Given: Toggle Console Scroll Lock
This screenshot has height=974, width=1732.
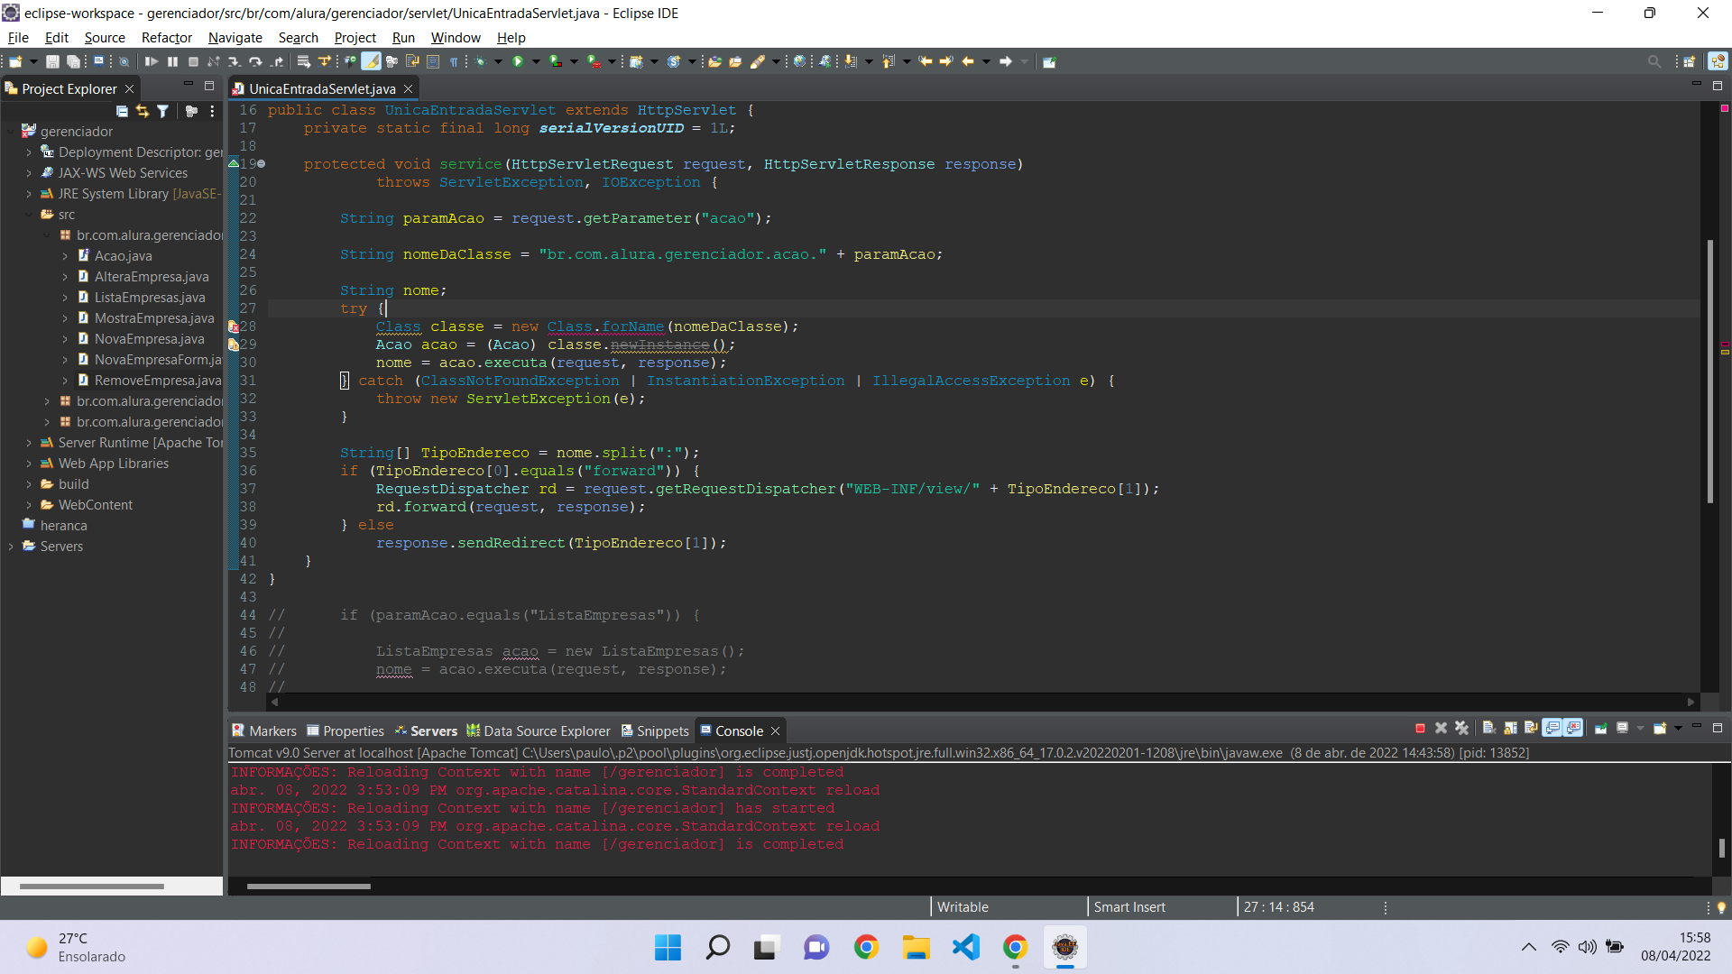Looking at the screenshot, I should pyautogui.click(x=1510, y=728).
